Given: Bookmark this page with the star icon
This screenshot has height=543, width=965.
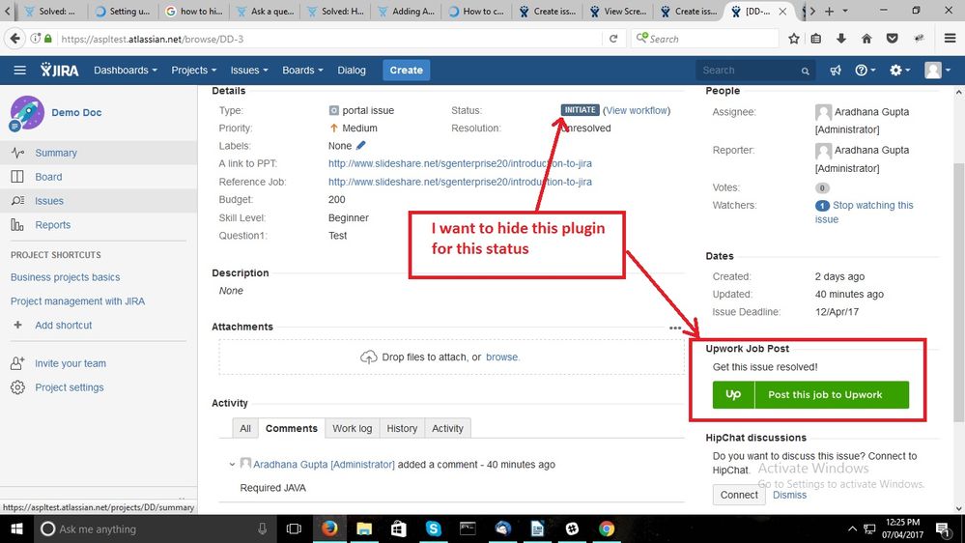Looking at the screenshot, I should 794,39.
